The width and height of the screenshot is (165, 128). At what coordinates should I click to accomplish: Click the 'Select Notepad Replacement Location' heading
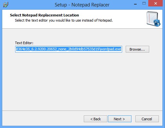(44, 15)
